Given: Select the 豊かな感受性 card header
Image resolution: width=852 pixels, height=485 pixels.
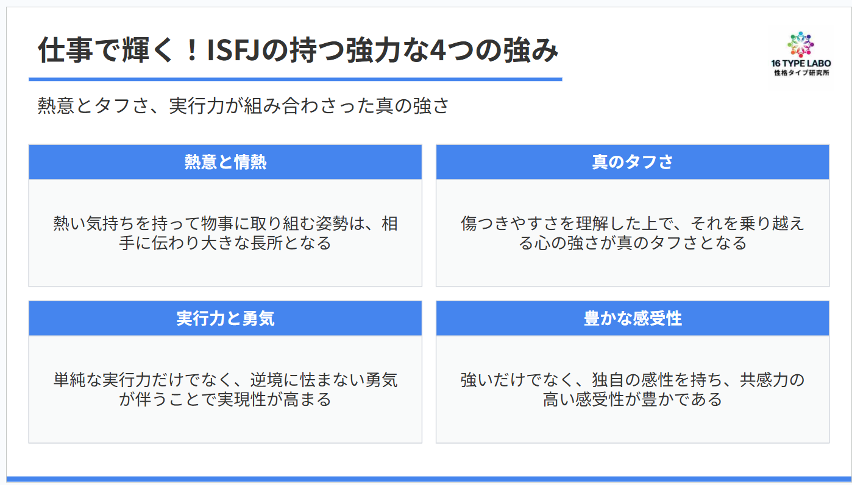Looking at the screenshot, I should [632, 318].
